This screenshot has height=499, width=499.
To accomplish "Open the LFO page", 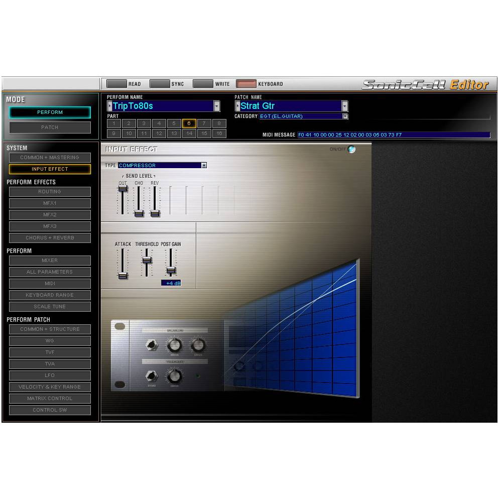I will pyautogui.click(x=50, y=375).
